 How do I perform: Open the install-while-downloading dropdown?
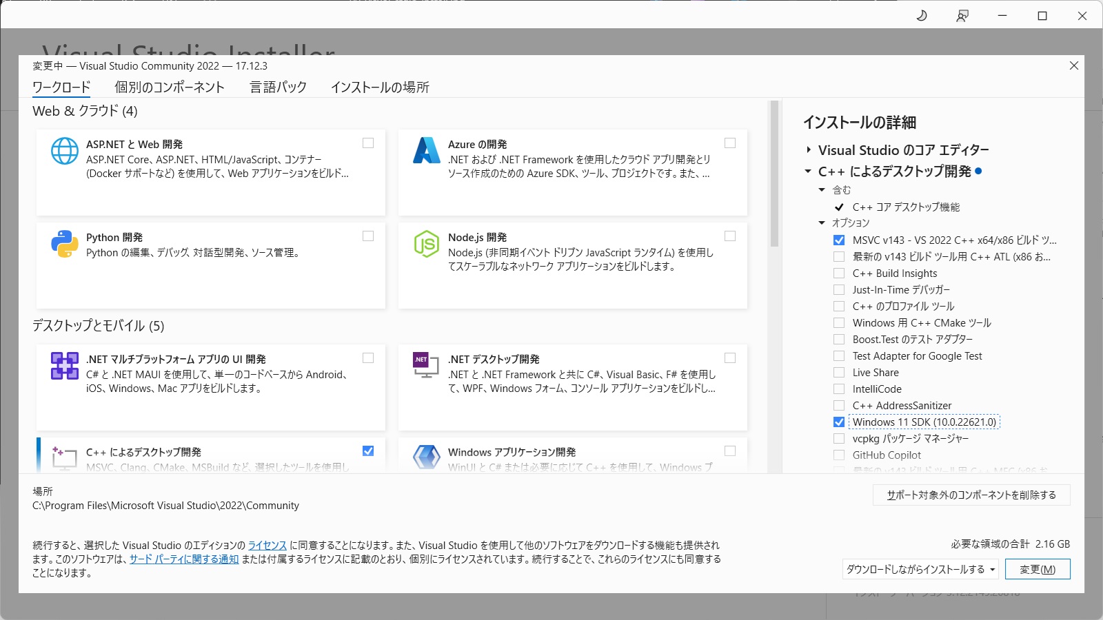(920, 569)
